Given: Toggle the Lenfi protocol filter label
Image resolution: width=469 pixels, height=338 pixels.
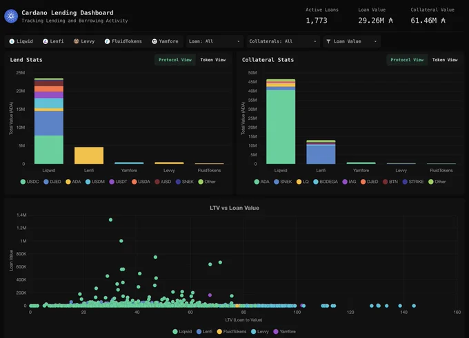Looking at the screenshot, I should [57, 41].
